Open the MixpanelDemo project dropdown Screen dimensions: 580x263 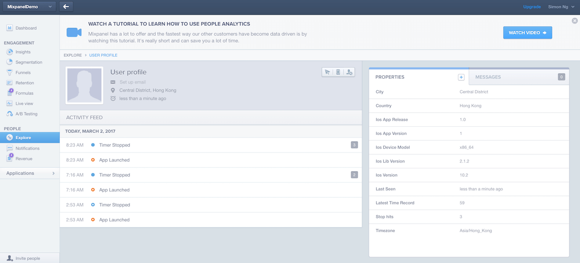point(28,7)
